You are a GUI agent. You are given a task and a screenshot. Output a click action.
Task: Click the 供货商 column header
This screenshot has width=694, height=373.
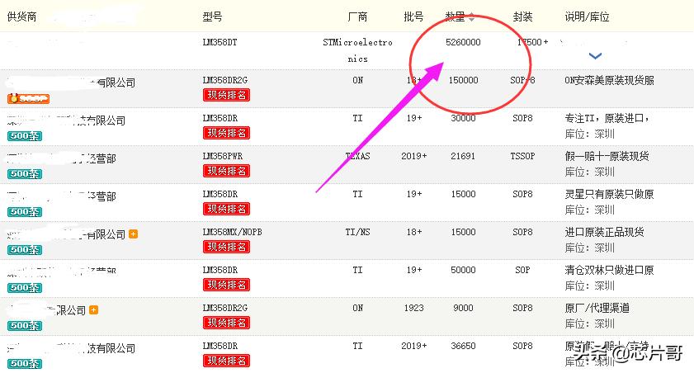click(x=21, y=17)
